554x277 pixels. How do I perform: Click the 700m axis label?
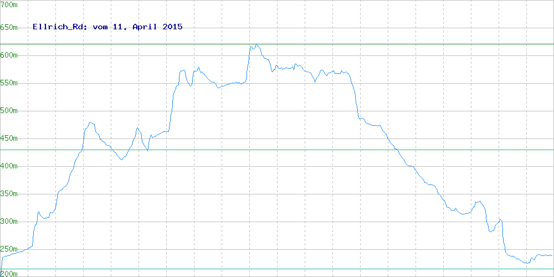click(9, 5)
